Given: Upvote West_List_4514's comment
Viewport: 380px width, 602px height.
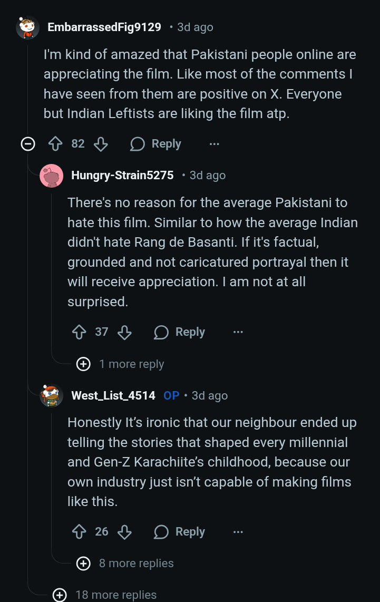Looking at the screenshot, I should [x=79, y=532].
